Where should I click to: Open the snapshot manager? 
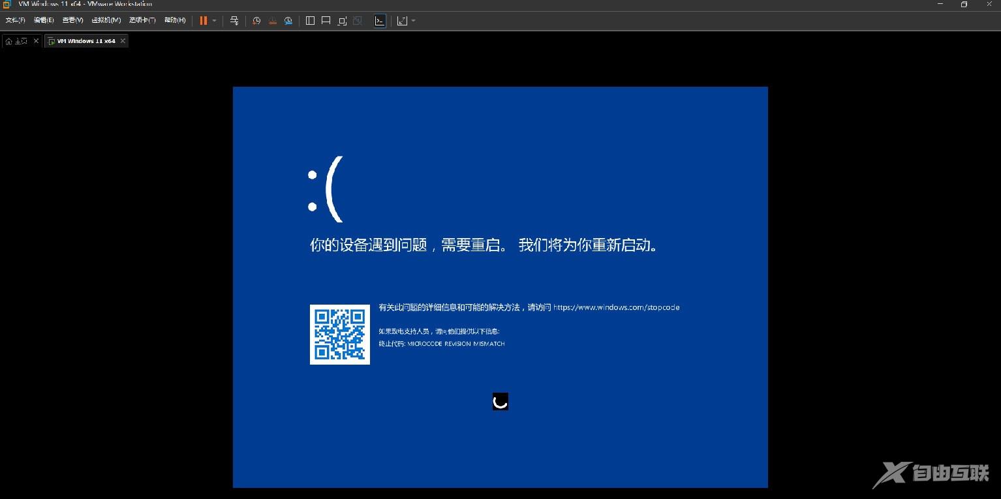coord(288,21)
